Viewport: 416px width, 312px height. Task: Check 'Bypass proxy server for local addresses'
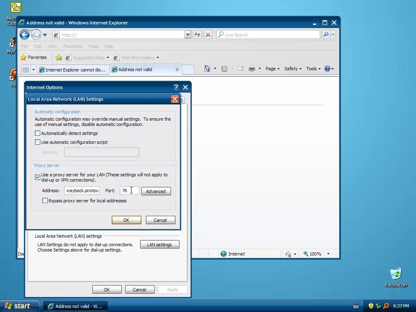coord(45,201)
